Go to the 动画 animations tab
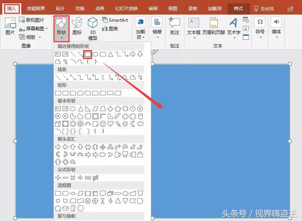302x221 pixels. (x=100, y=9)
